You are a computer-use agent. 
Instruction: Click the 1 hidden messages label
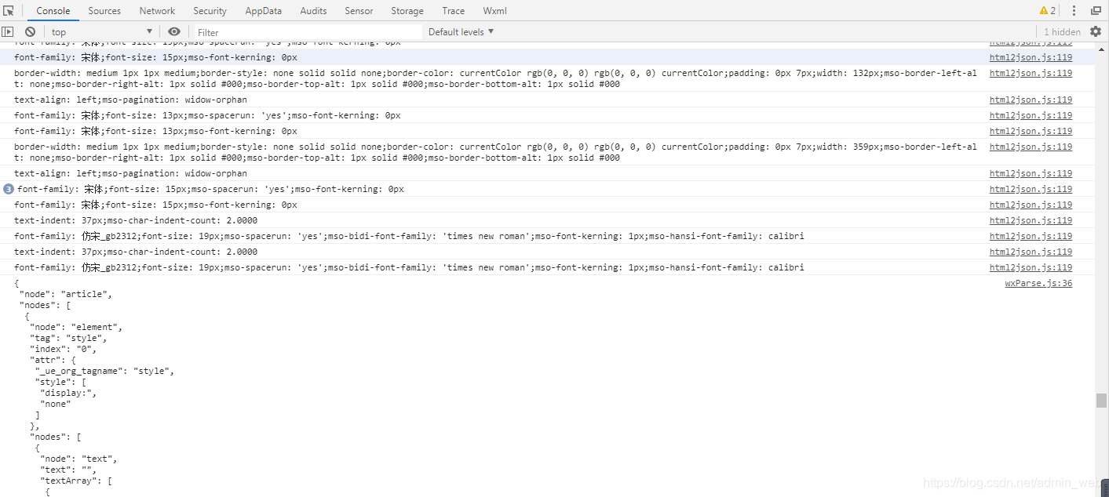pos(1062,32)
